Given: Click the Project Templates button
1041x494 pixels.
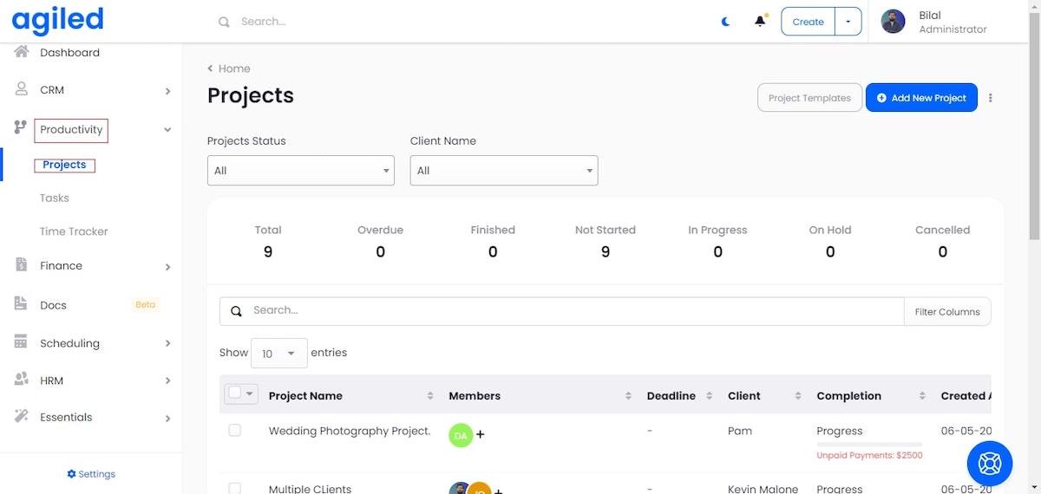Looking at the screenshot, I should (809, 98).
